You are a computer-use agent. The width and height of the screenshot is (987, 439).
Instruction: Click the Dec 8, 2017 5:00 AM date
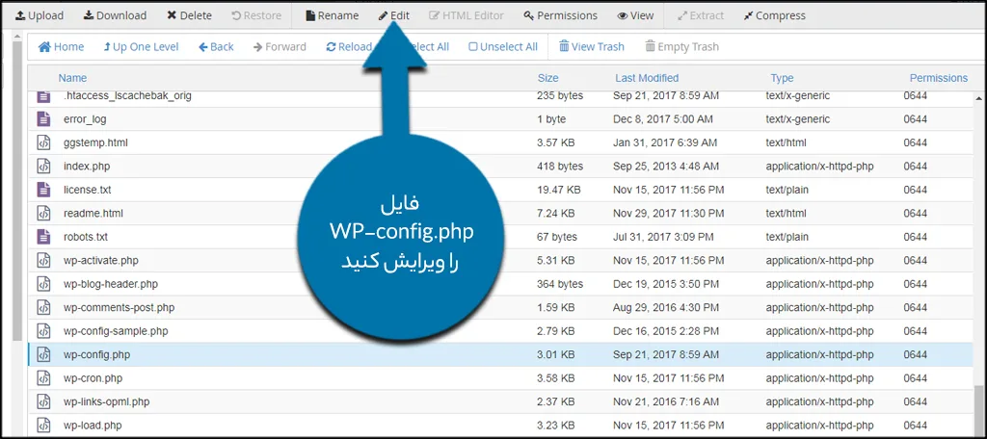(x=663, y=118)
